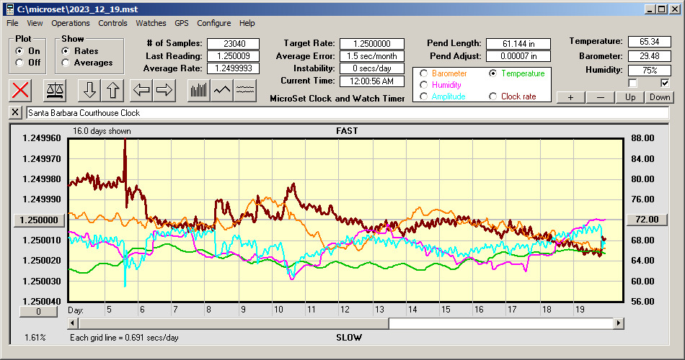Click the small X beside the title field
Screen dimensions: 685x360
[x=15, y=112]
